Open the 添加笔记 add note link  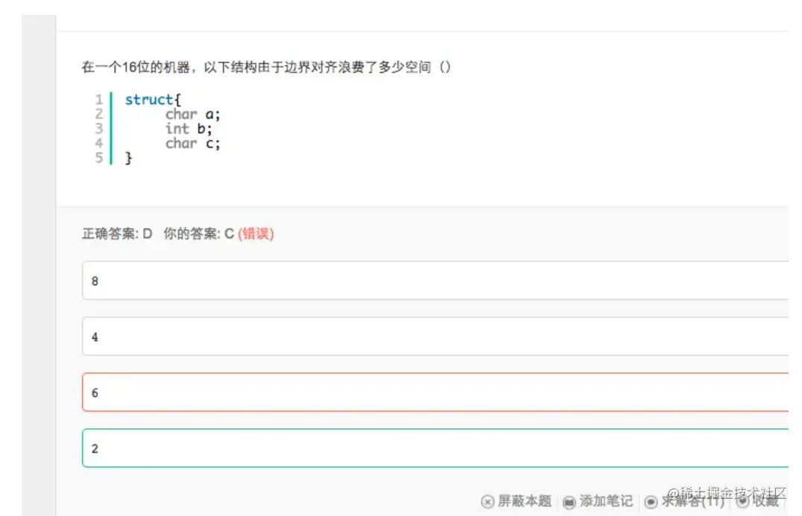606,501
